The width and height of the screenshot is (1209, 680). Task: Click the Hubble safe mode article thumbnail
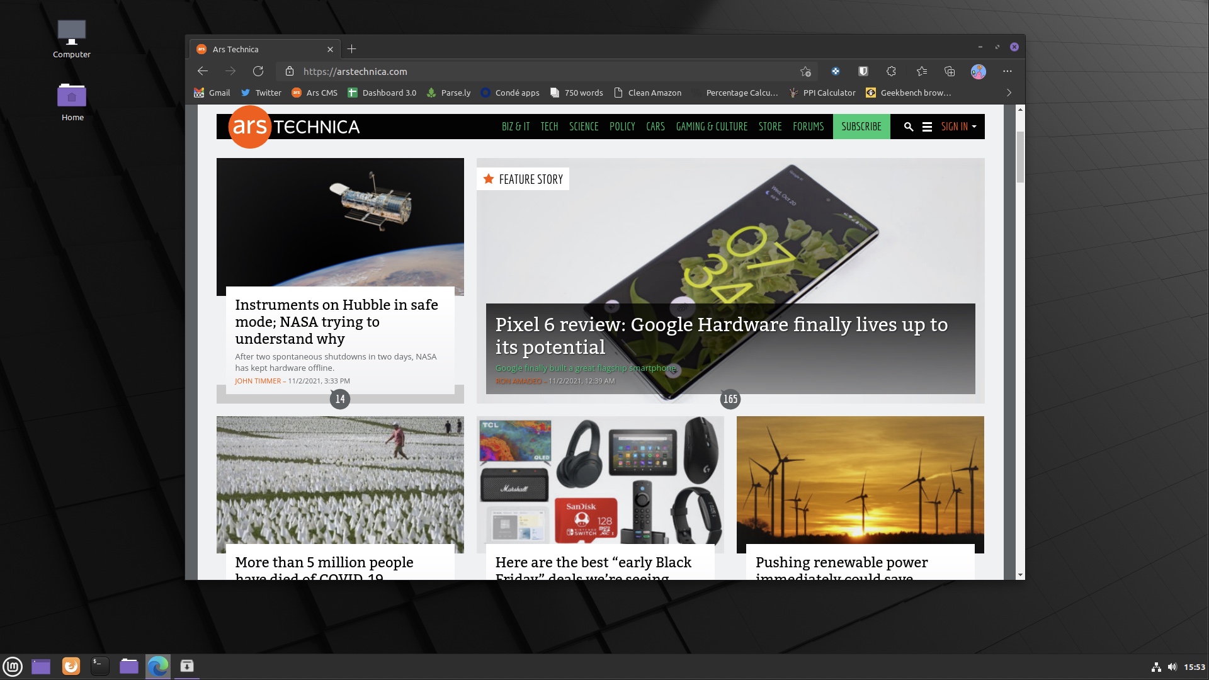click(339, 222)
